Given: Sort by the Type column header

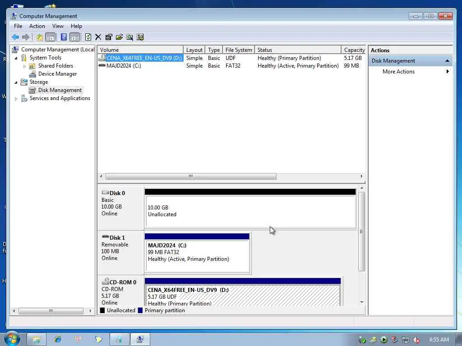Looking at the screenshot, I should 213,50.
